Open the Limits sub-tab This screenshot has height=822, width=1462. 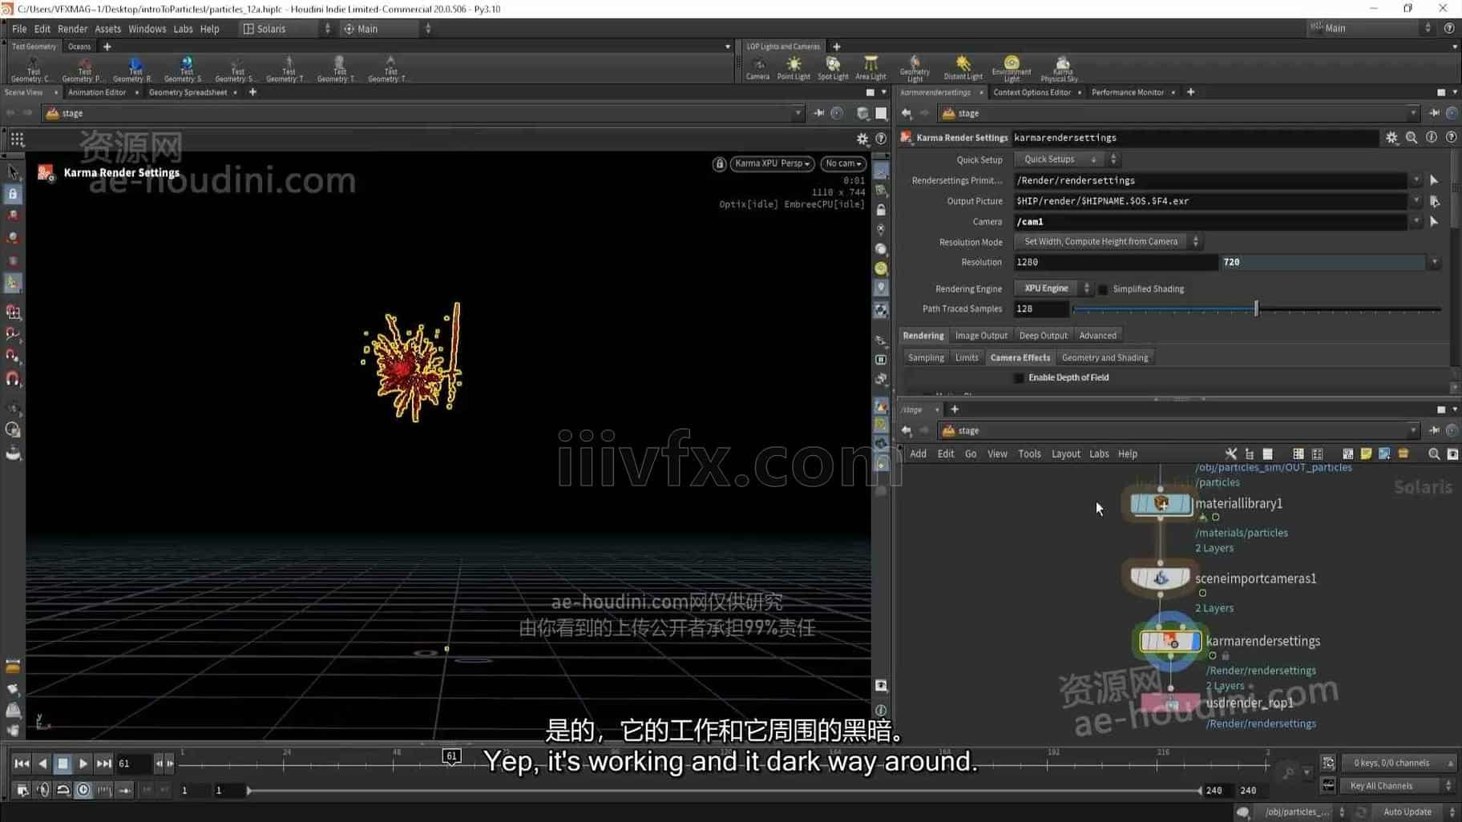(x=967, y=358)
